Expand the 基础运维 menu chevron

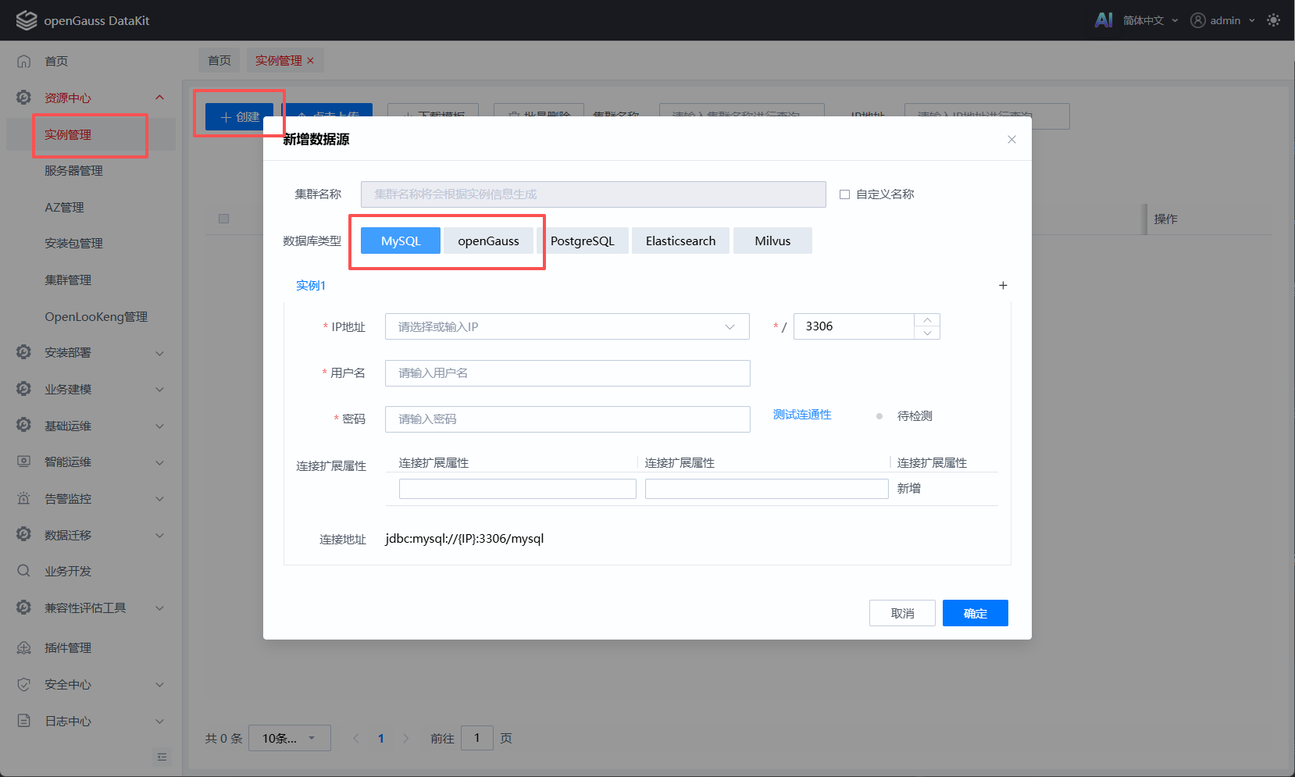pyautogui.click(x=159, y=426)
